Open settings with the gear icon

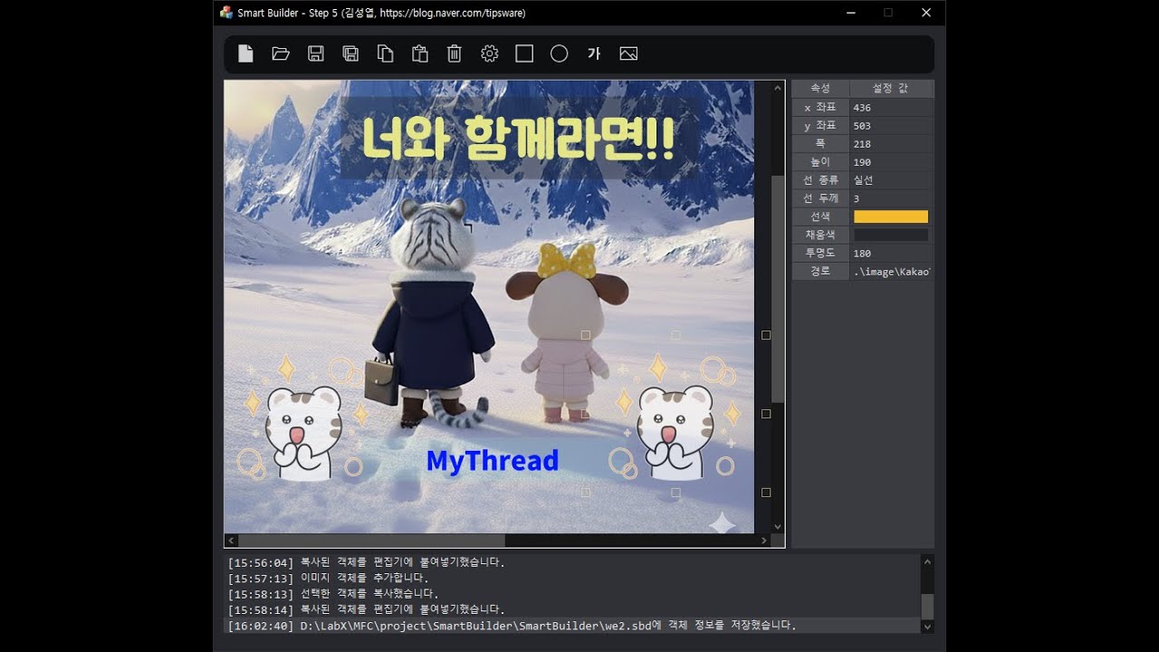click(x=490, y=53)
